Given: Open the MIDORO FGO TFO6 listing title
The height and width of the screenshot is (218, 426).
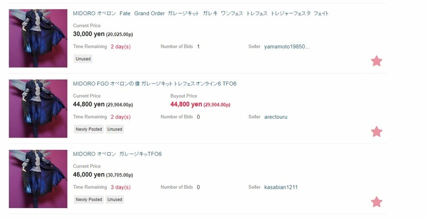Looking at the screenshot, I should [x=155, y=83].
